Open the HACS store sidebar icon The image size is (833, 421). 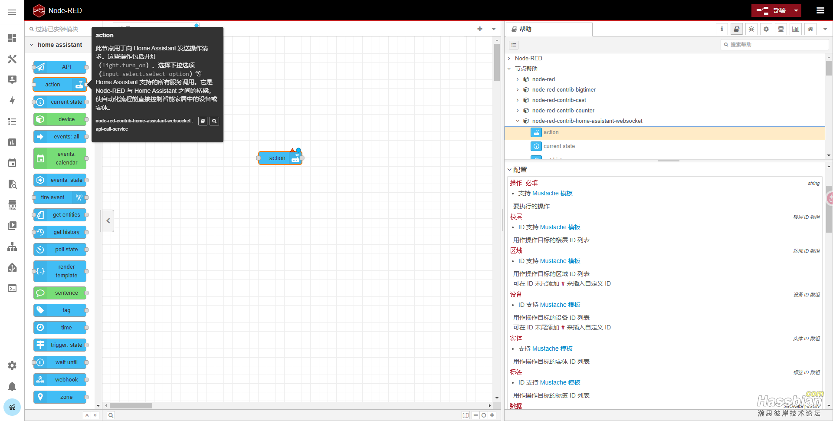click(x=12, y=205)
